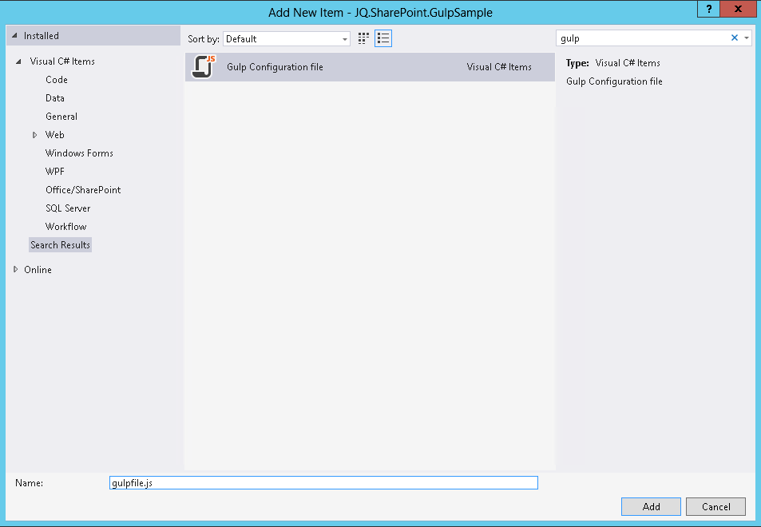Click the Gulp Configuration file JS icon

click(204, 66)
